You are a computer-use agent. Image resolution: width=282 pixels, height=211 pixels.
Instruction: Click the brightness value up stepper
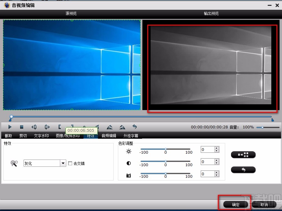216,148
